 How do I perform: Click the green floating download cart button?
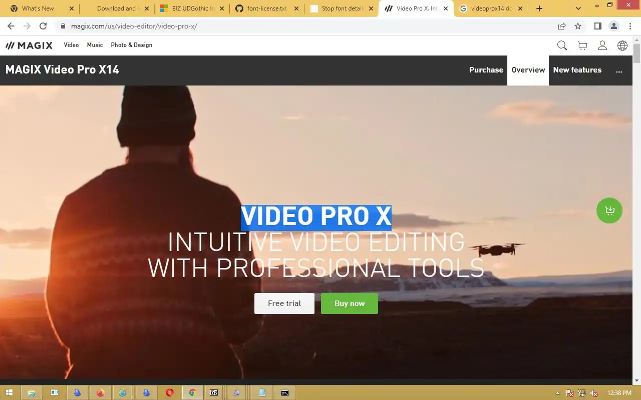click(609, 210)
